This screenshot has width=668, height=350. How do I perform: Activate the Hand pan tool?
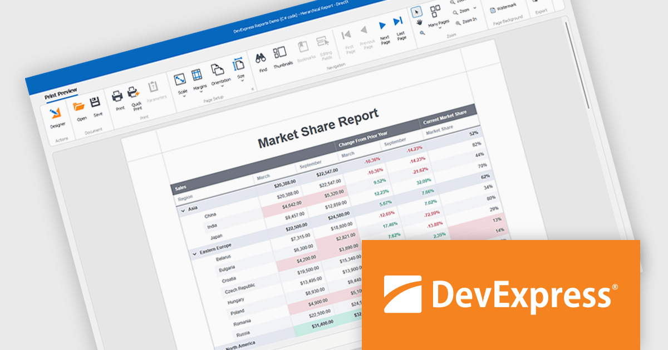click(x=419, y=23)
